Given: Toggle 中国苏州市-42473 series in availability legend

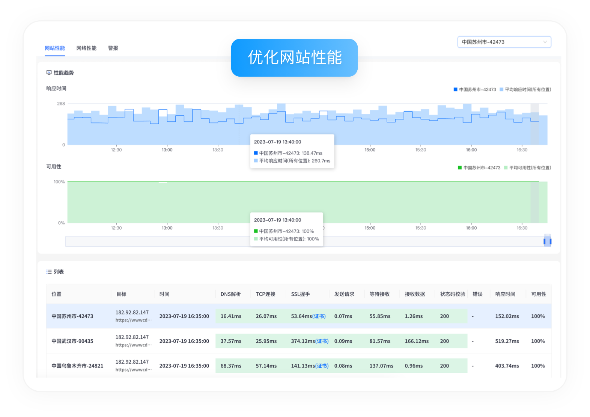Looking at the screenshot, I should coord(479,168).
